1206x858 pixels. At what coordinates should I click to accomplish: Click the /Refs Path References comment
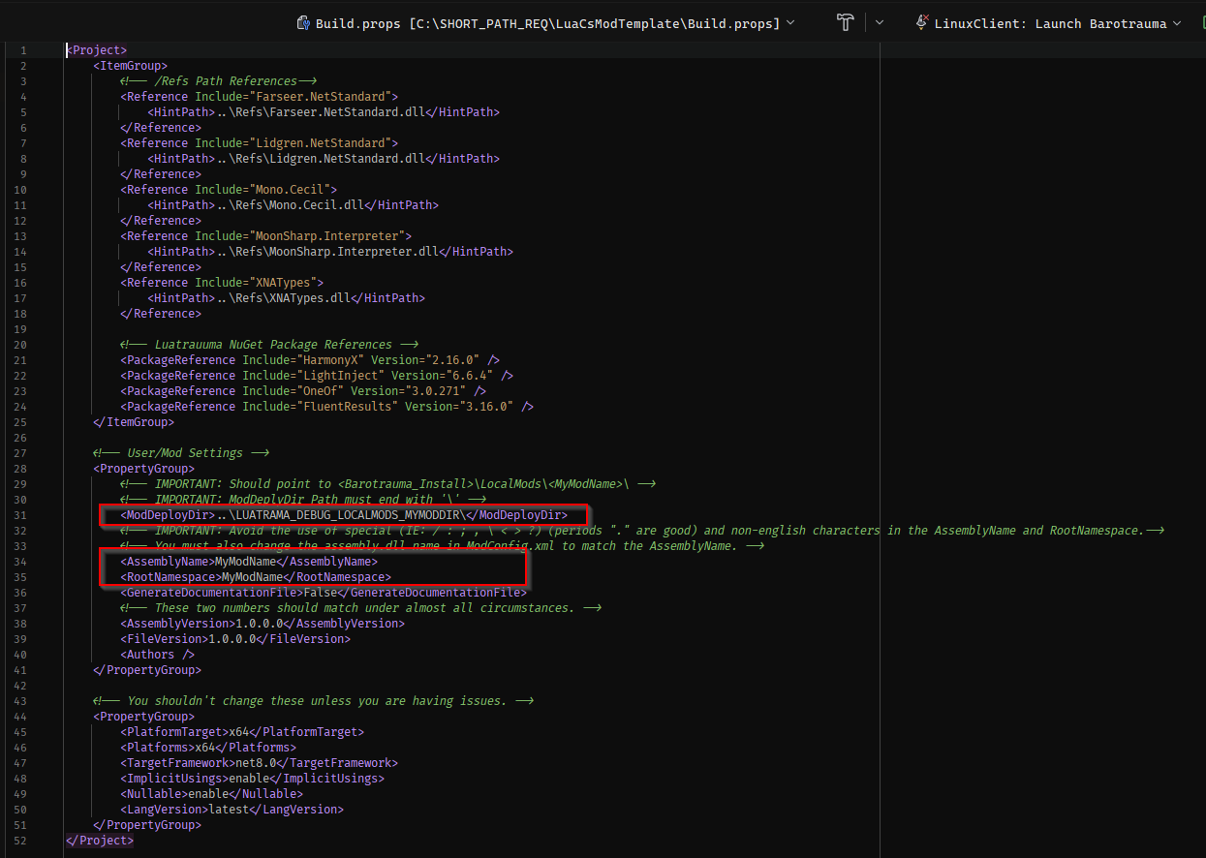click(x=219, y=80)
